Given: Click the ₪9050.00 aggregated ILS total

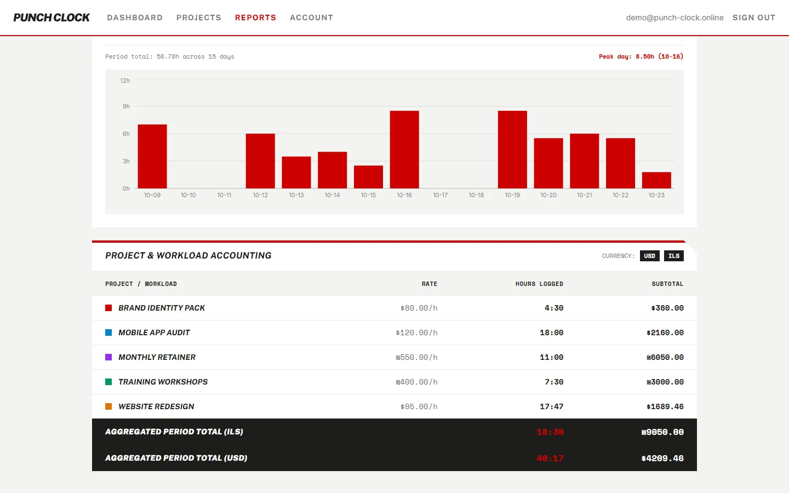Looking at the screenshot, I should coord(662,432).
